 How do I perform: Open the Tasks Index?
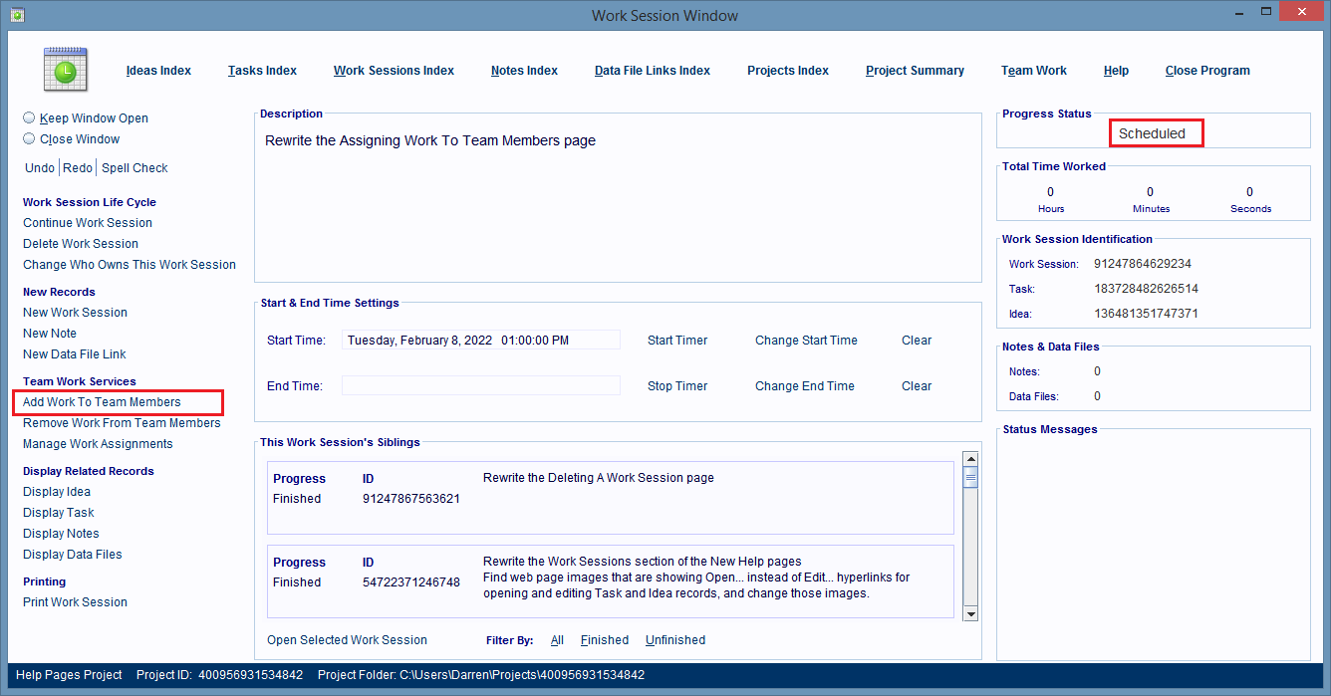(x=262, y=70)
